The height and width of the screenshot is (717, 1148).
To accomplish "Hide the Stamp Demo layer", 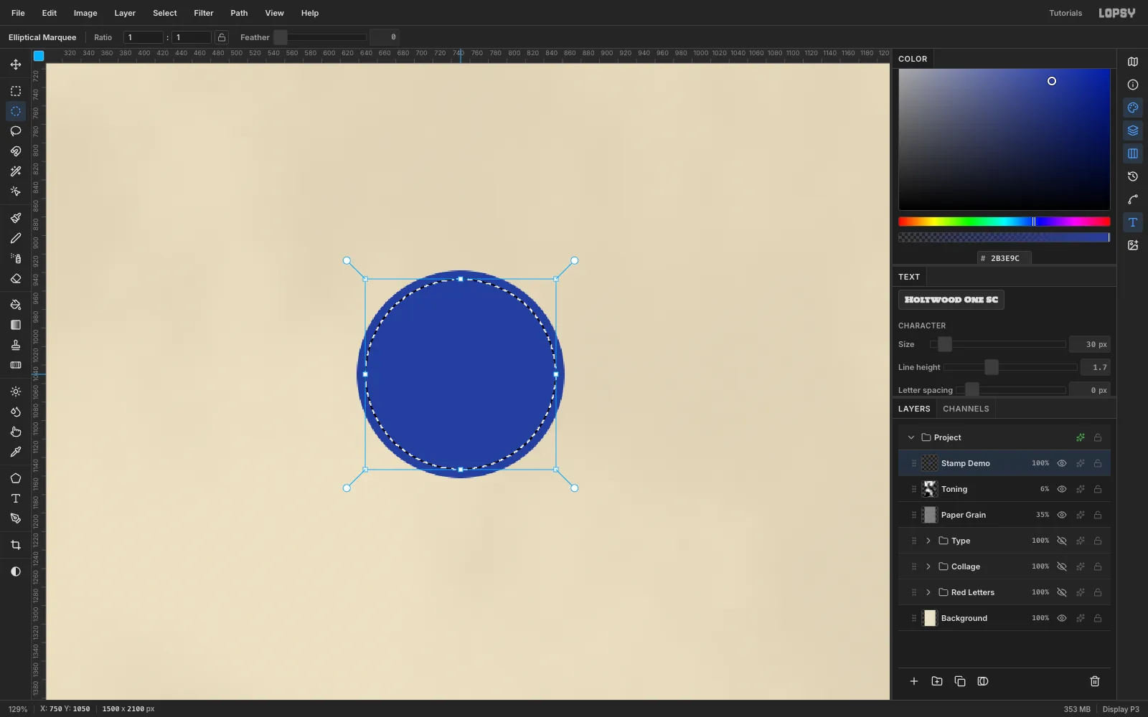I will pos(1062,463).
